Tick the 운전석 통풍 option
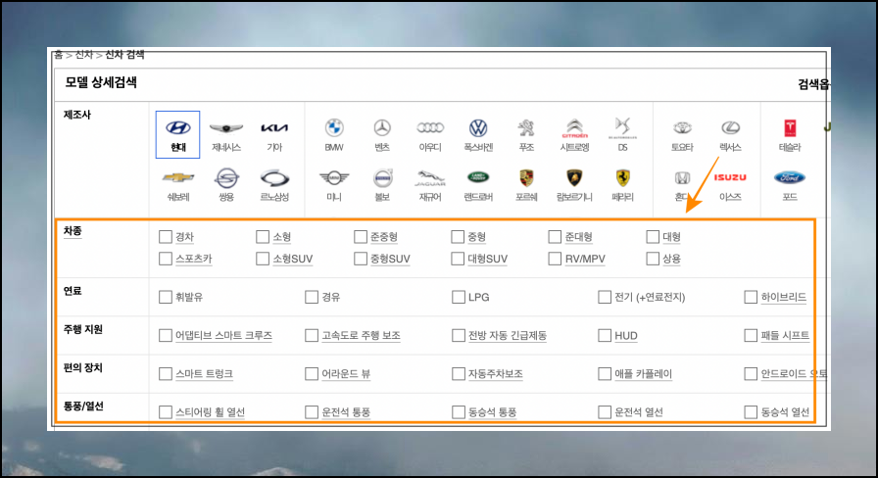Screen dimensions: 878x478 [x=312, y=412]
